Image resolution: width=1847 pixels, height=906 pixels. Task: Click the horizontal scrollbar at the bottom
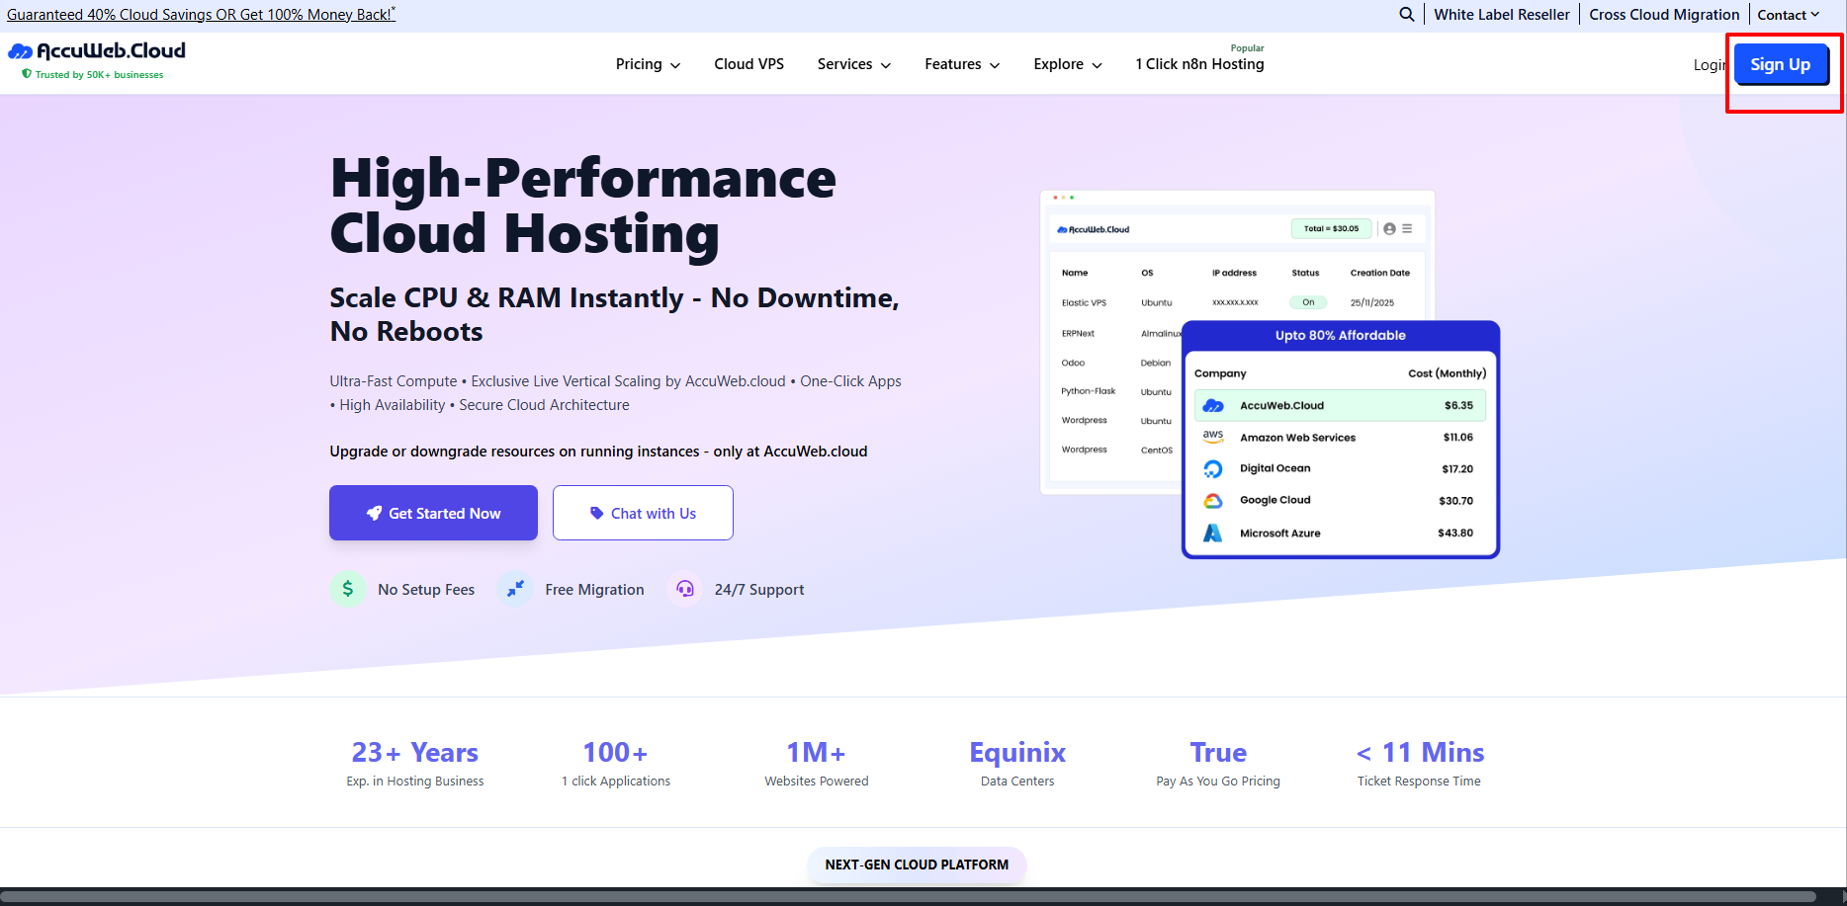pos(910,897)
